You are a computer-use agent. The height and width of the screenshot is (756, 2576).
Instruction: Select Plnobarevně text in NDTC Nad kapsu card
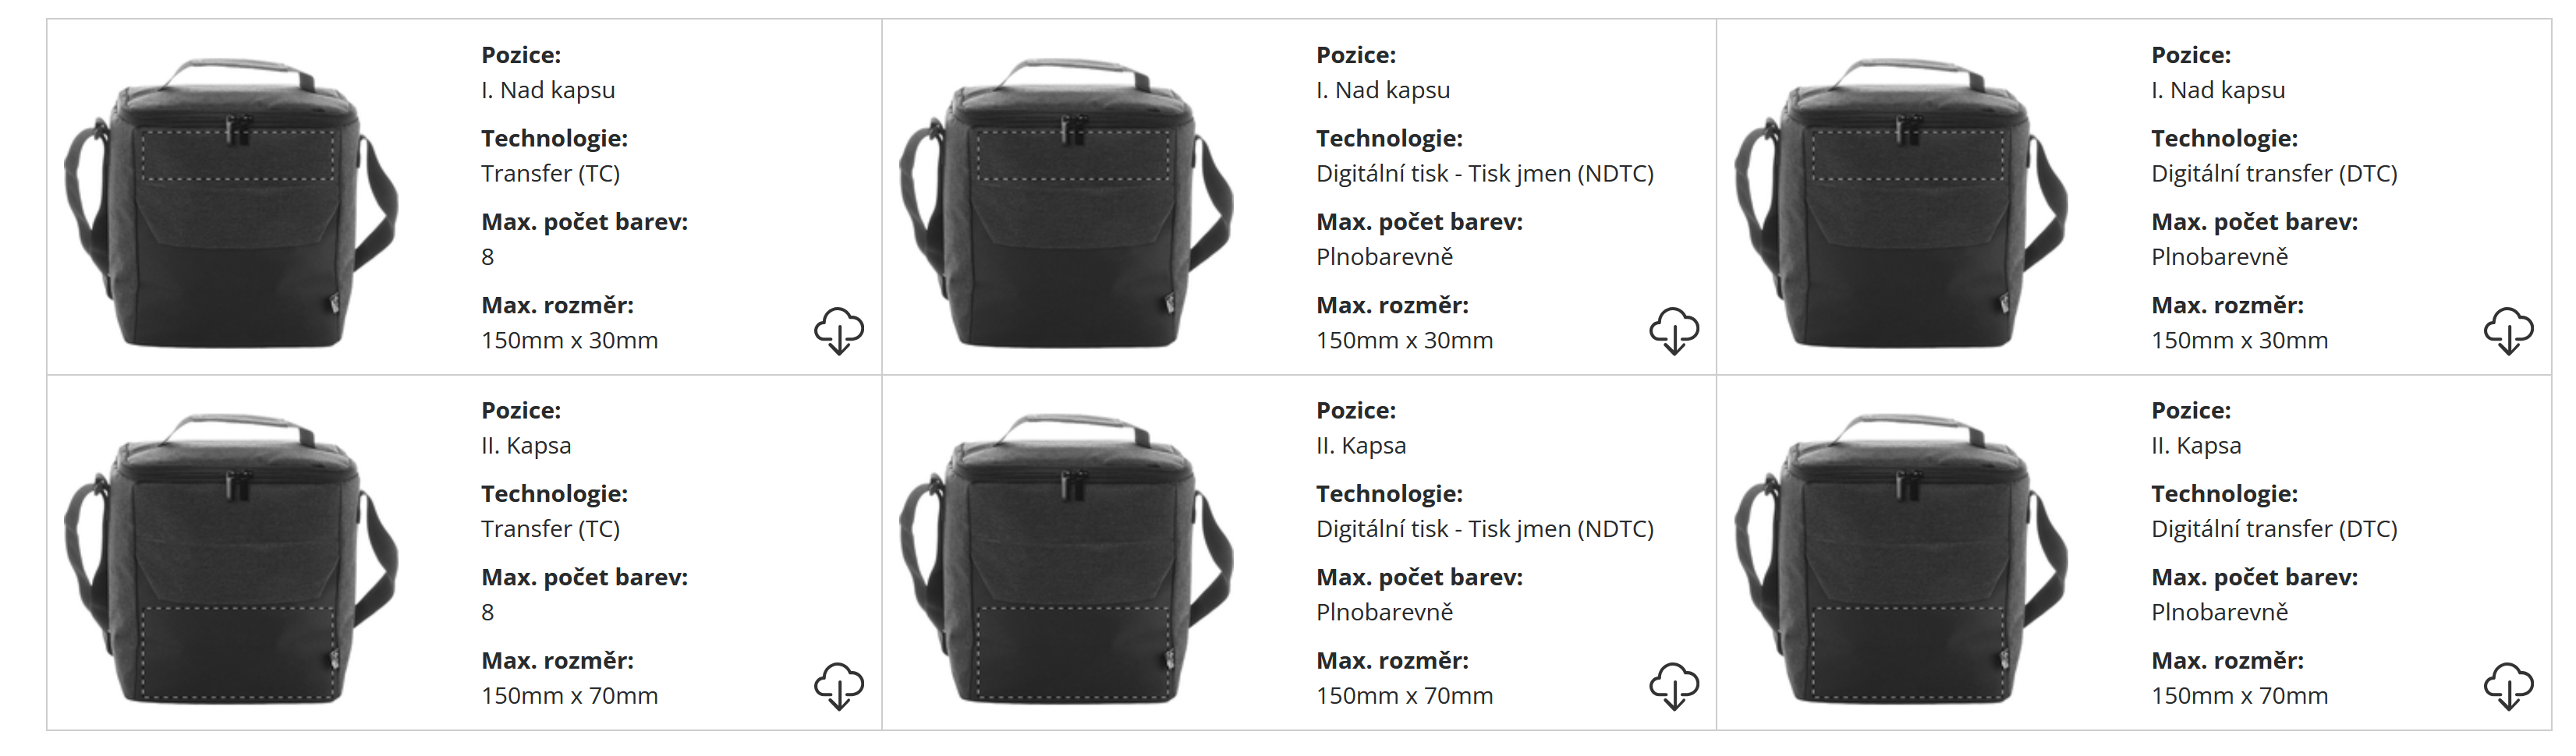pos(1384,258)
